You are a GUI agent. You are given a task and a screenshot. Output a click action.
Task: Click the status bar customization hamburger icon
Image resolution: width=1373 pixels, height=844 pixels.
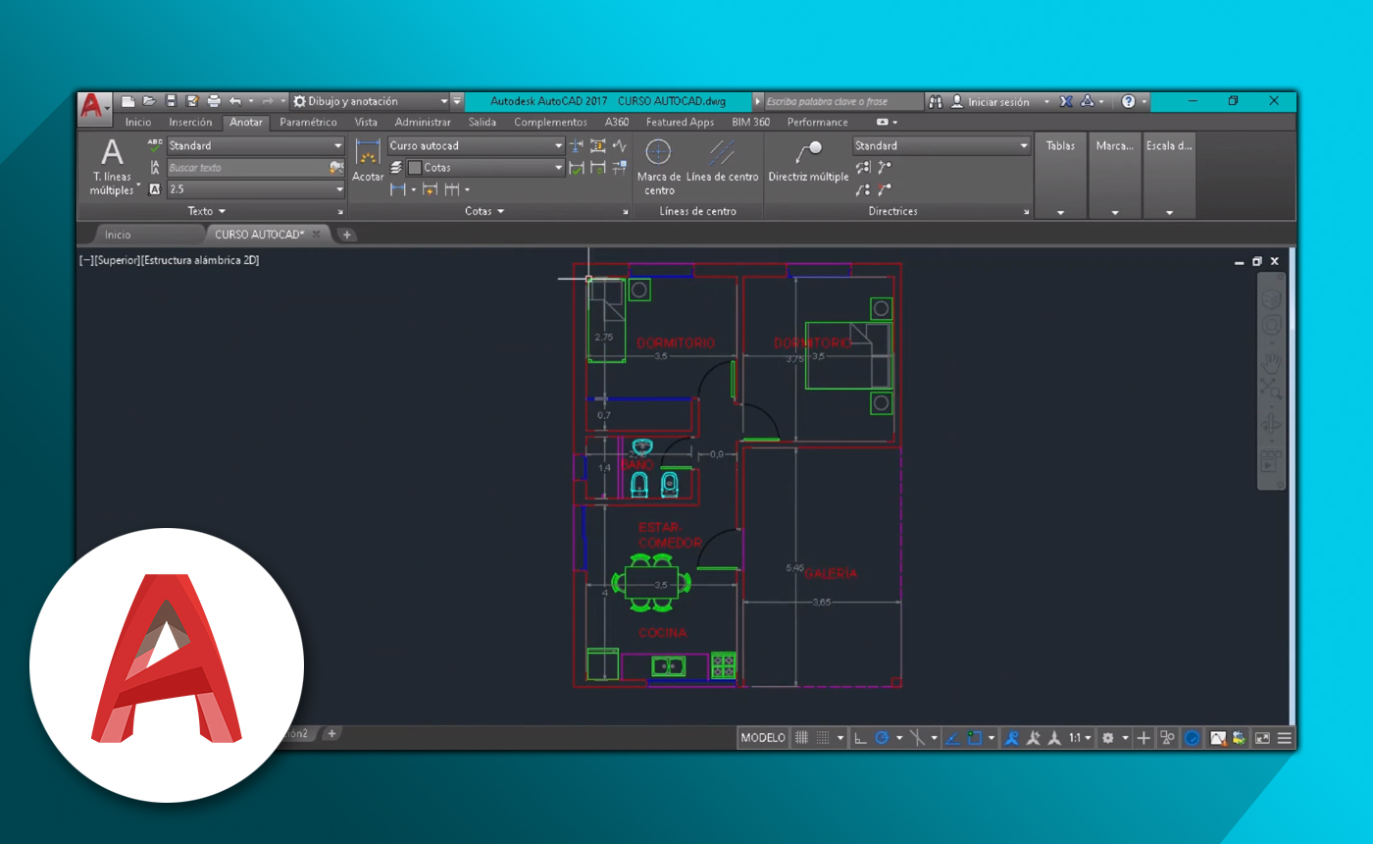(x=1284, y=738)
